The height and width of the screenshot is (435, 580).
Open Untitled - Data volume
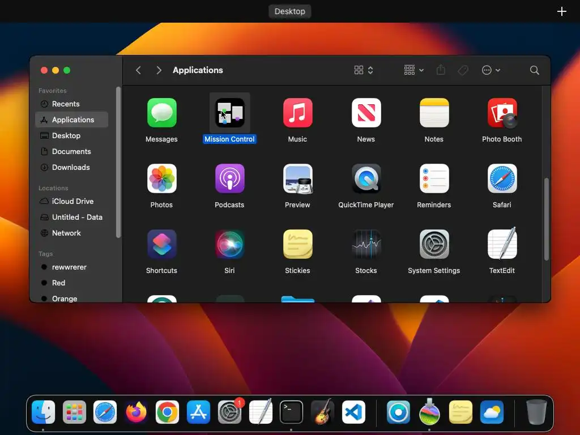point(72,217)
